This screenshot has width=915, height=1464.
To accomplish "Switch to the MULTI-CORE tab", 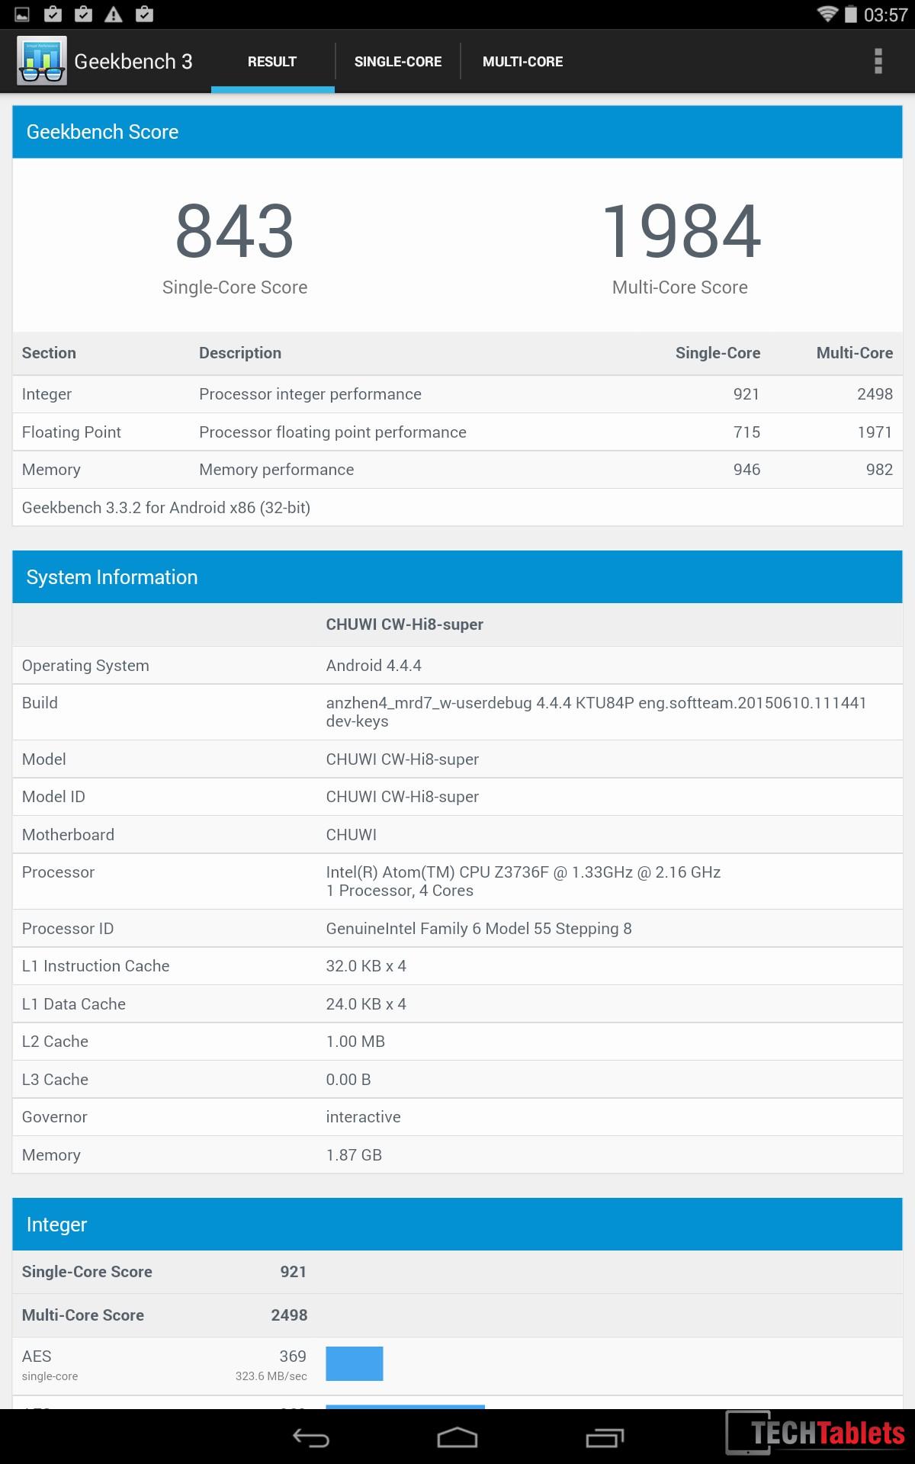I will tap(523, 62).
